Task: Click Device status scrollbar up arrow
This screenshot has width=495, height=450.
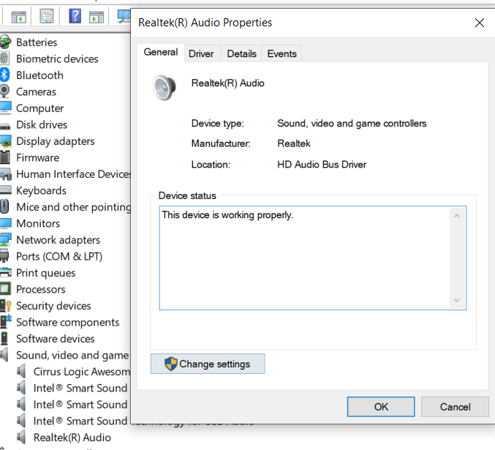Action: pyautogui.click(x=456, y=216)
